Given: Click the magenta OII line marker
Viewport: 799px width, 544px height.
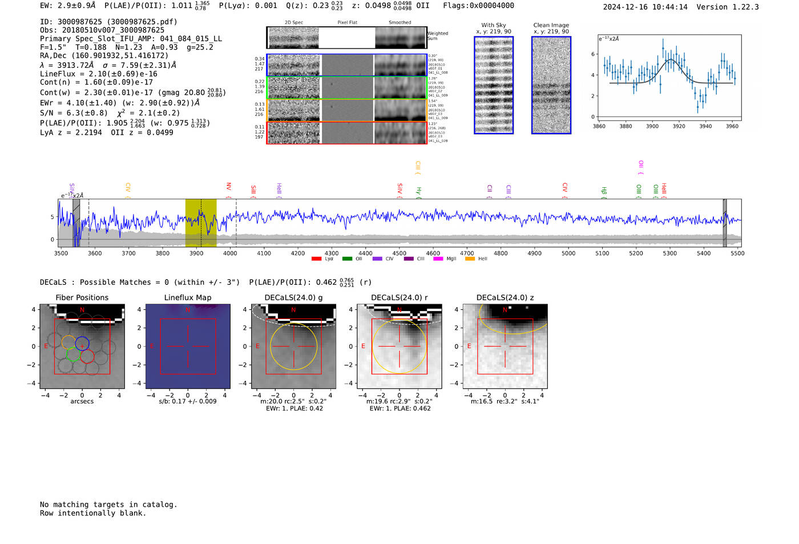Looking at the screenshot, I should coord(640,168).
